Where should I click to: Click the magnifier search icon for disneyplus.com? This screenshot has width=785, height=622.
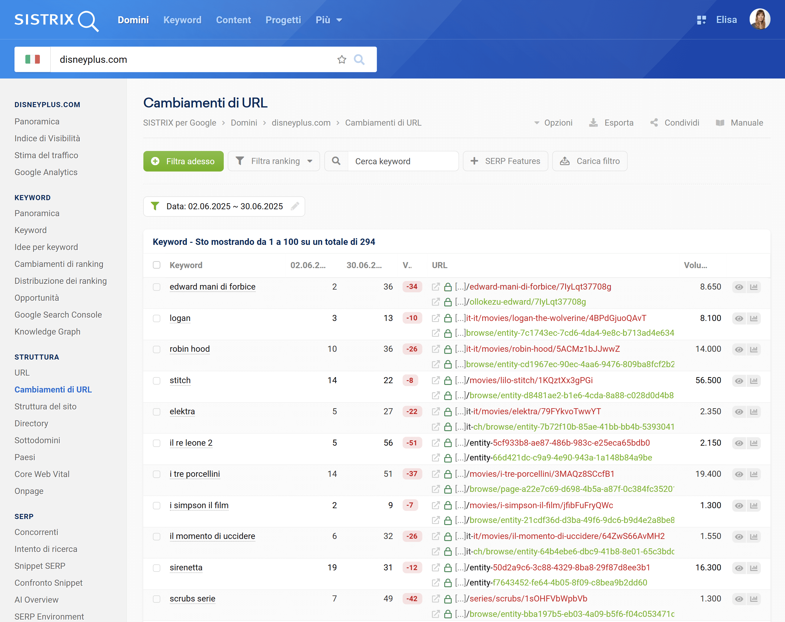(359, 59)
